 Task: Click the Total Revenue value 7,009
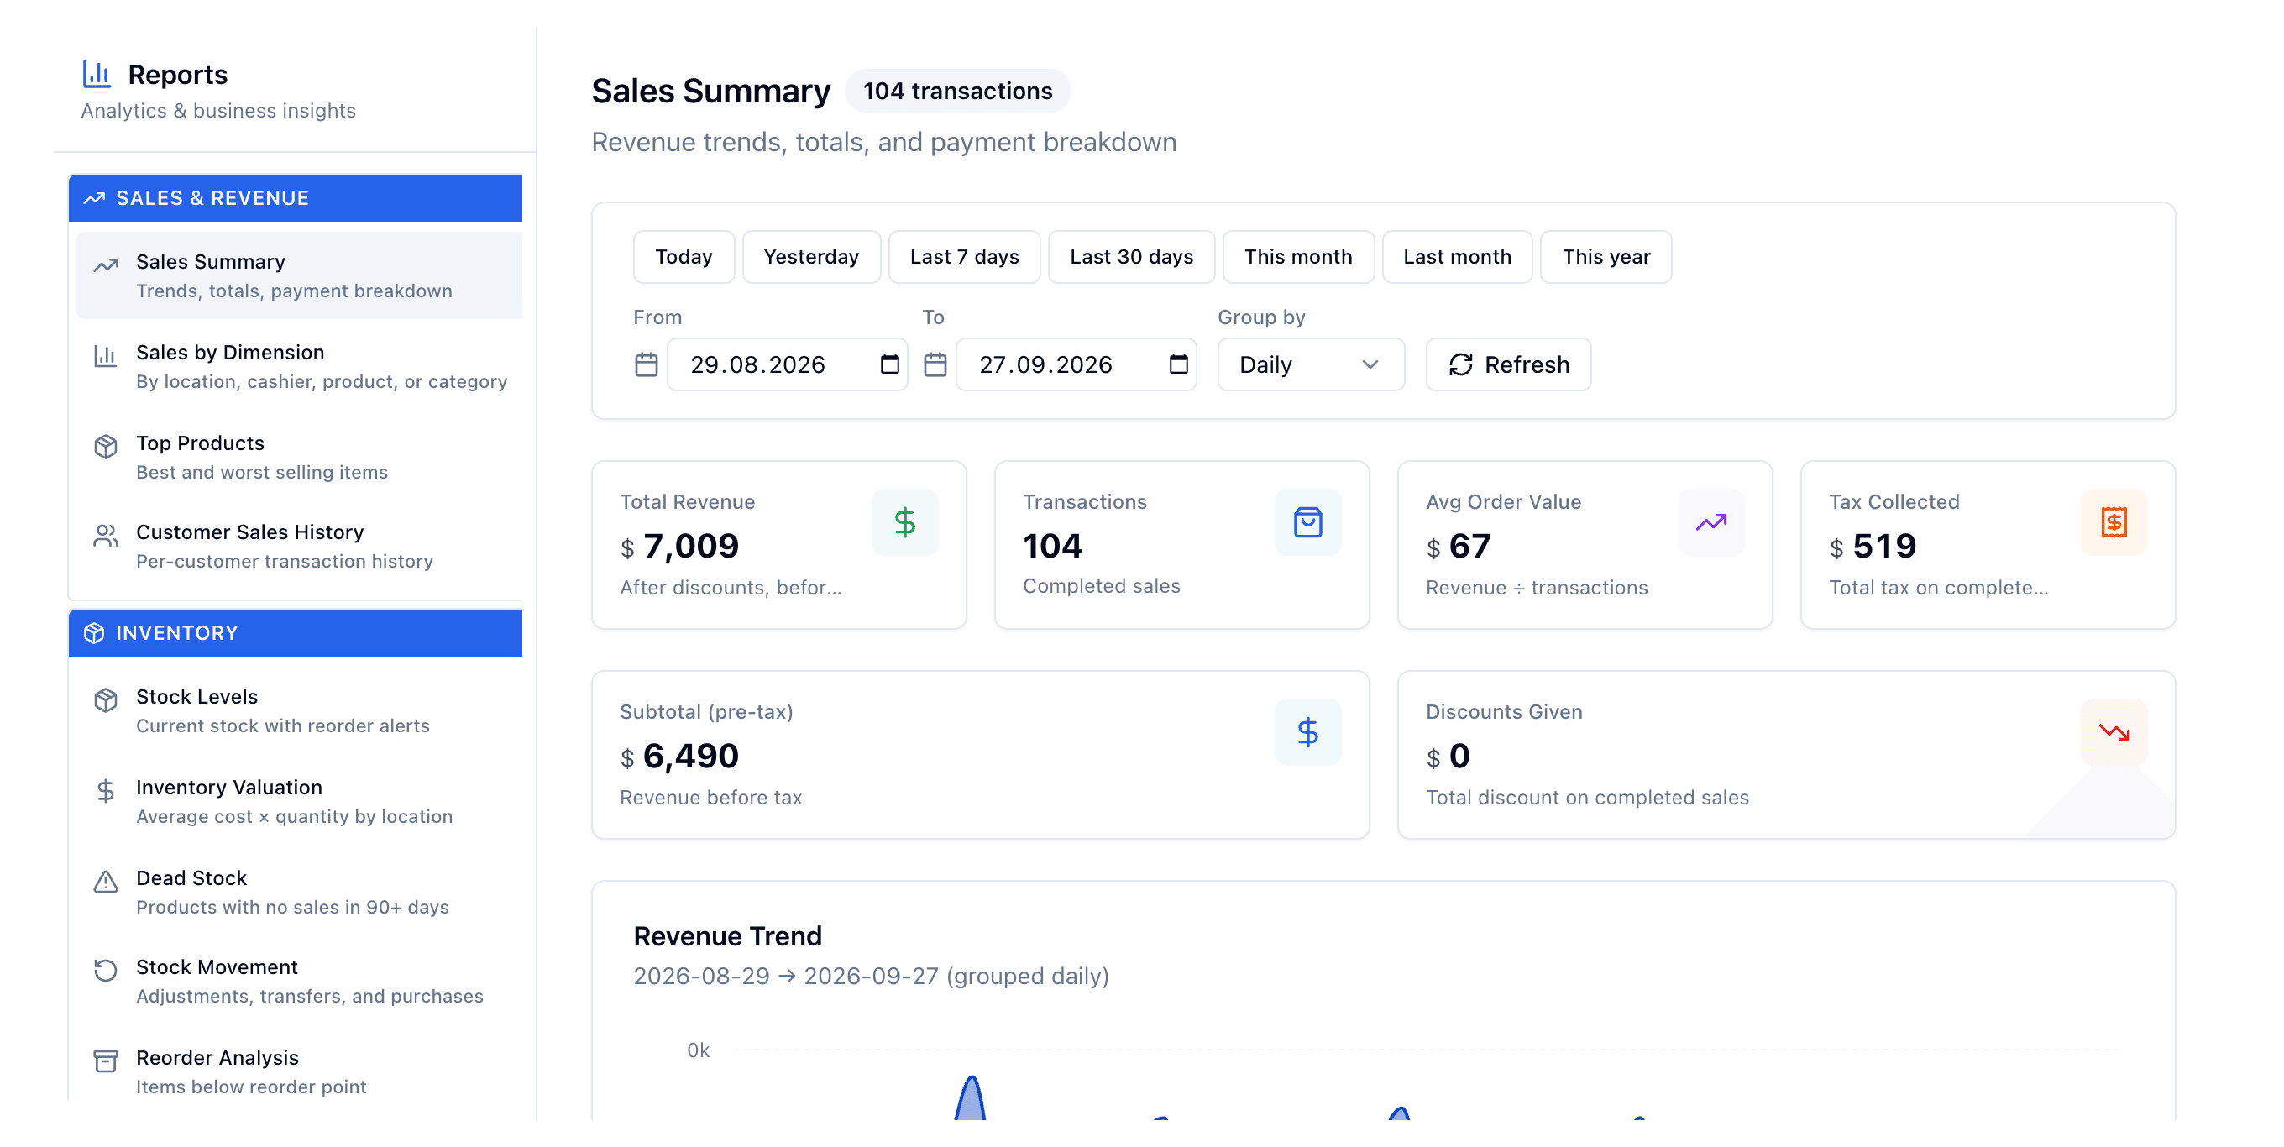tap(691, 546)
